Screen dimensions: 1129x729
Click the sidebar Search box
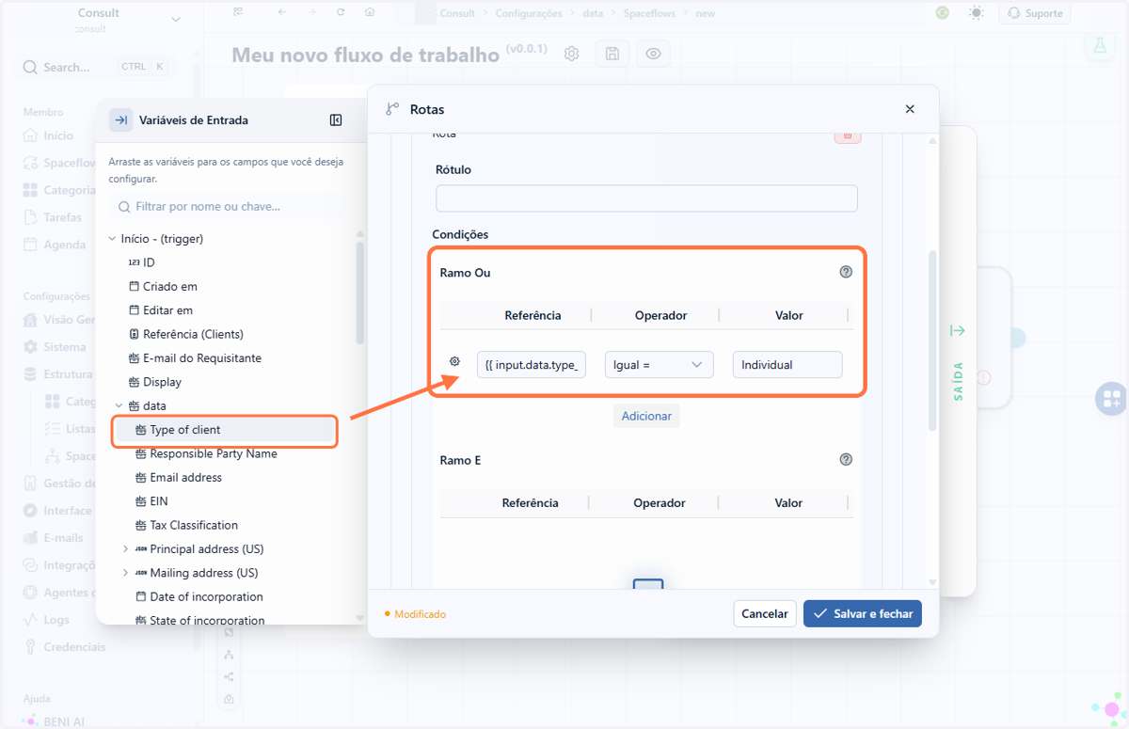tap(96, 67)
